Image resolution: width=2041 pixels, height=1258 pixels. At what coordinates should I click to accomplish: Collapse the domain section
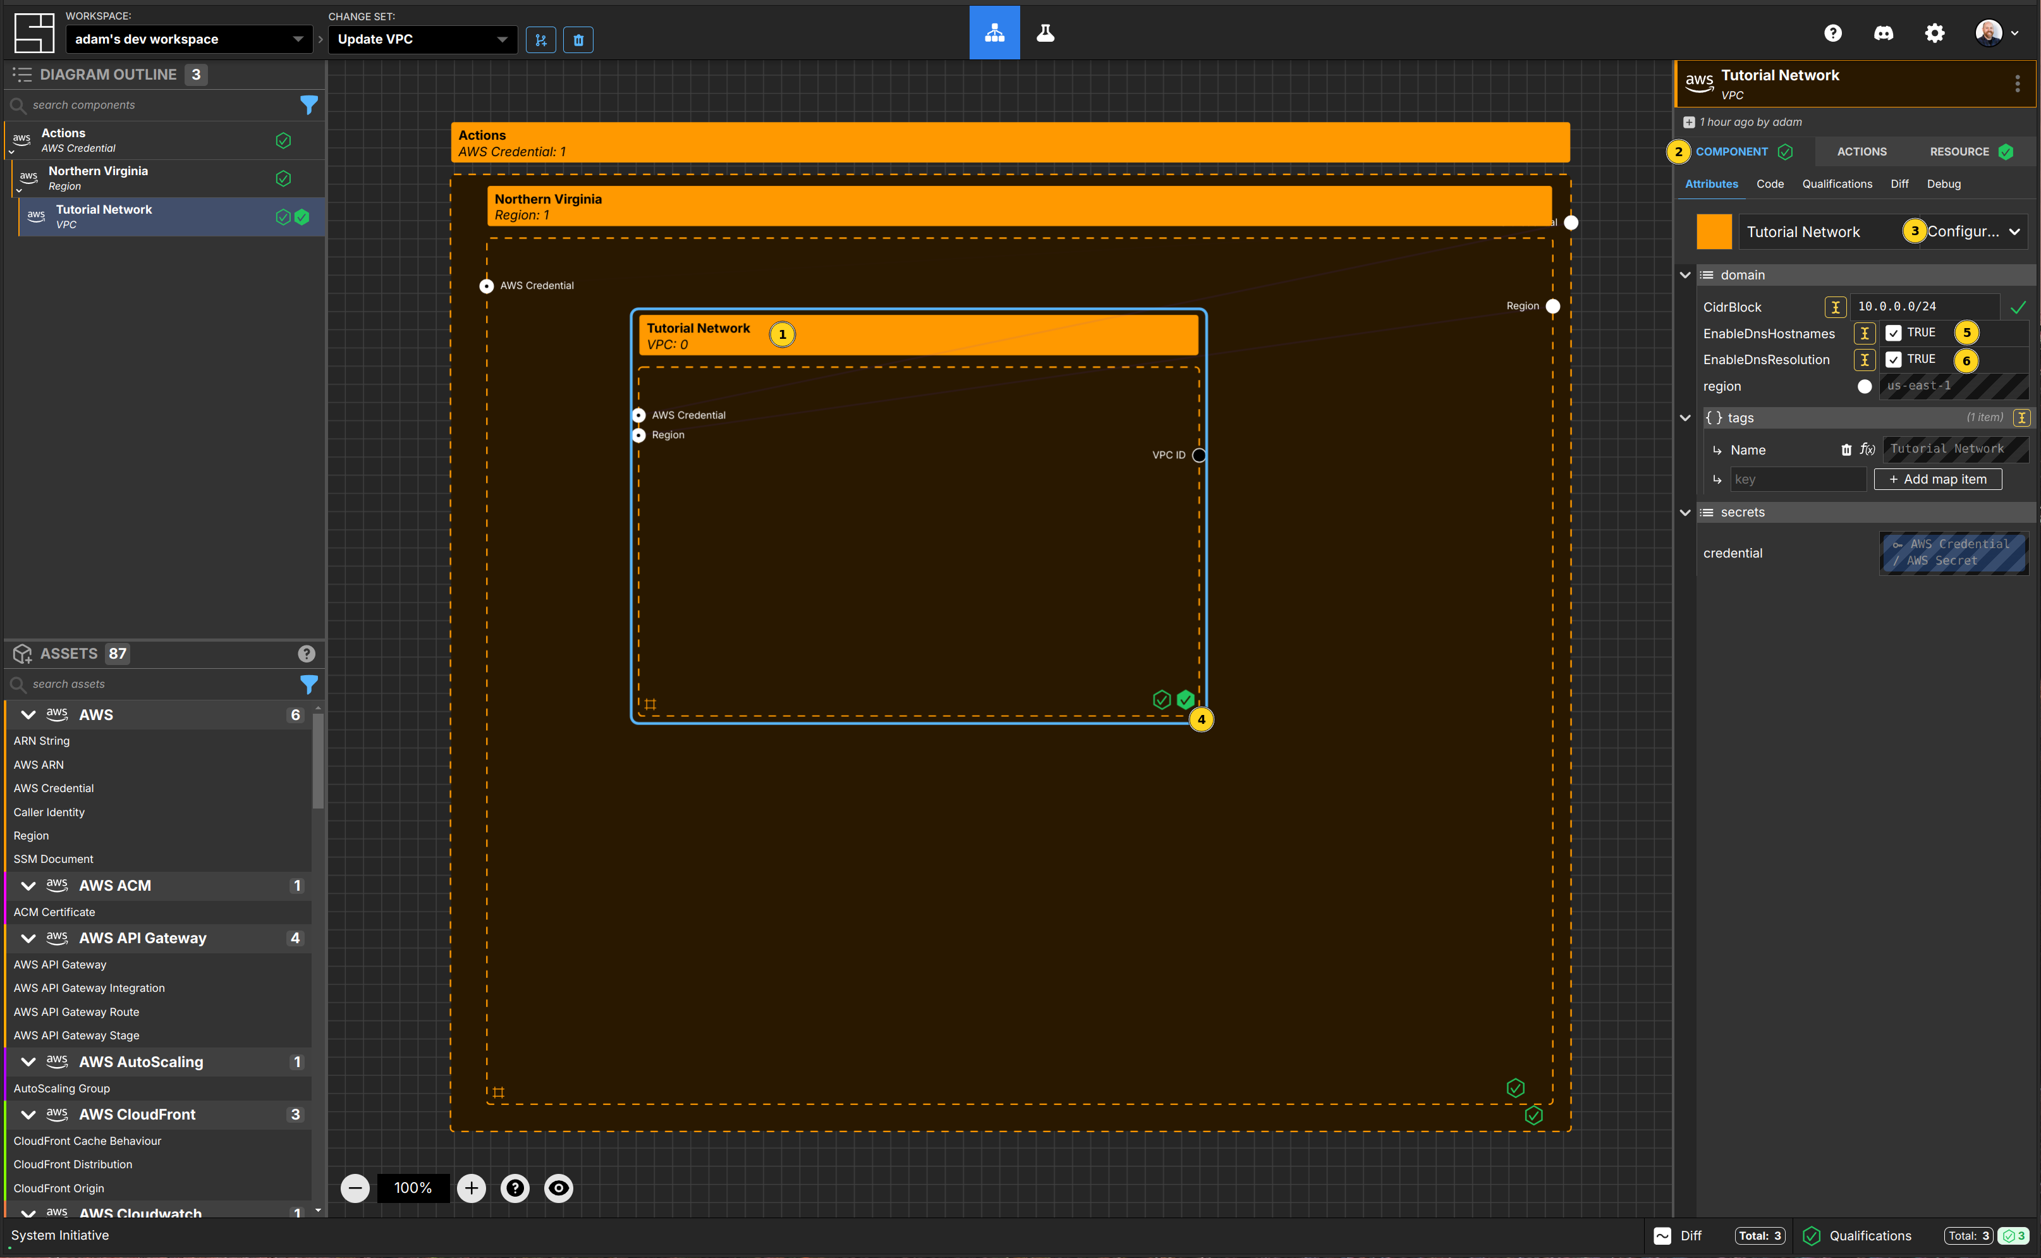click(x=1685, y=276)
